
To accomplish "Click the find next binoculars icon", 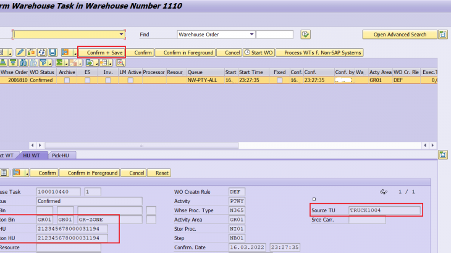I will (33, 62).
